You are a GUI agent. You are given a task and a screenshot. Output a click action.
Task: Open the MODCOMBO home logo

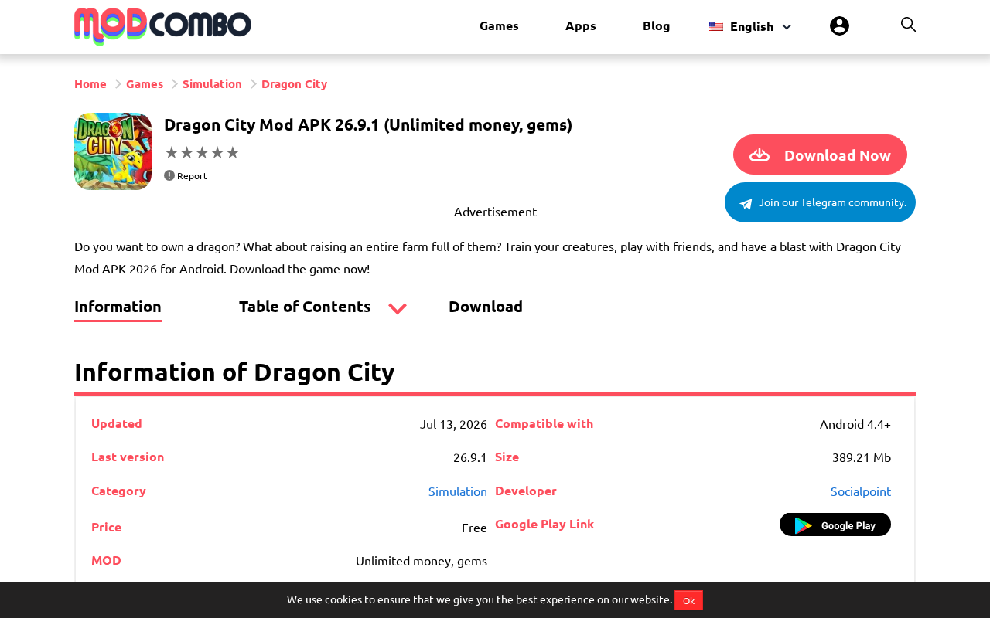pos(162,26)
